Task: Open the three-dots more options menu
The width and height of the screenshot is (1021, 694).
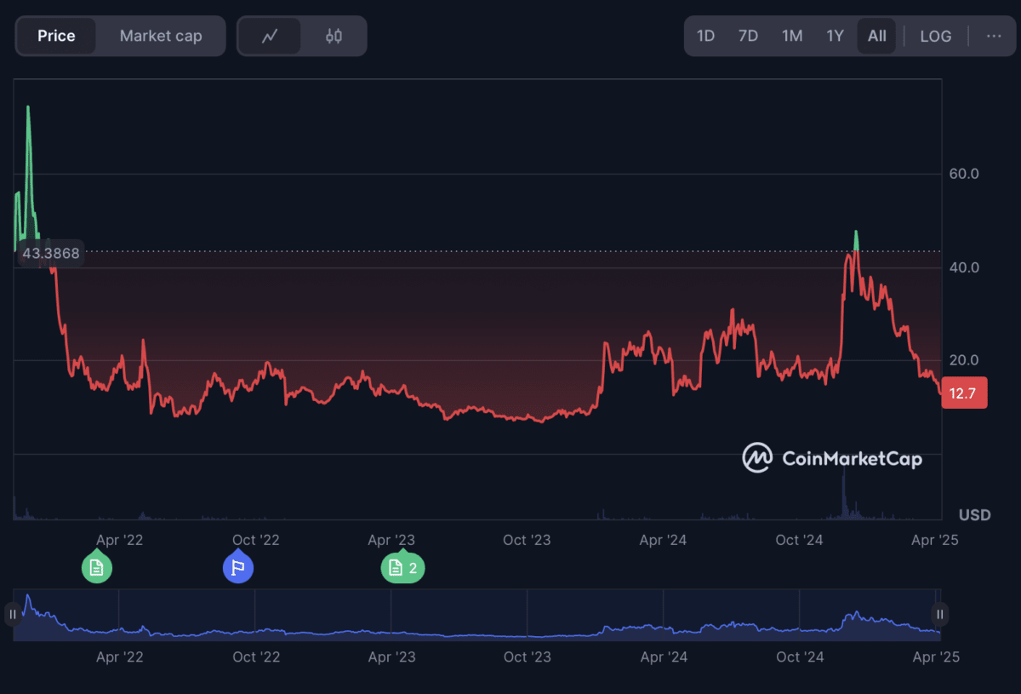Action: (x=994, y=36)
